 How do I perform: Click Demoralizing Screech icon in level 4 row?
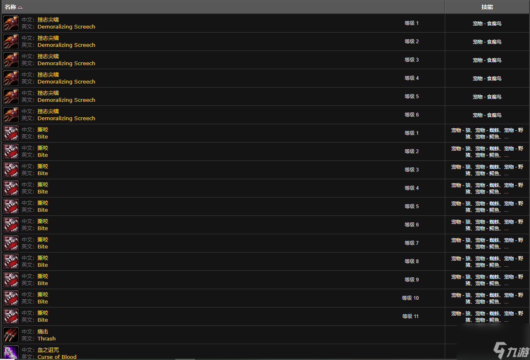pos(11,78)
